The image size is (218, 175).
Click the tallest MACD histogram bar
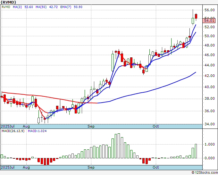pyautogui.click(x=119, y=146)
